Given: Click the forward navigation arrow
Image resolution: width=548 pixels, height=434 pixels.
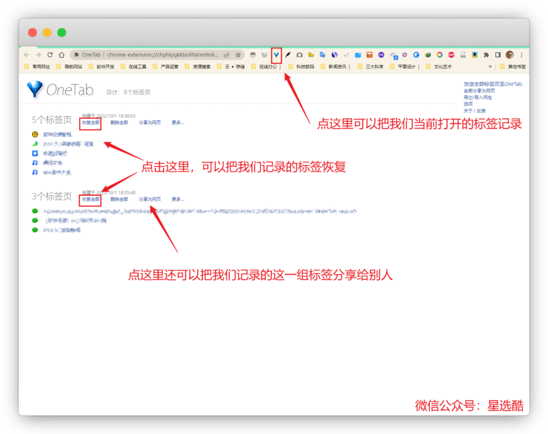Looking at the screenshot, I should point(39,55).
